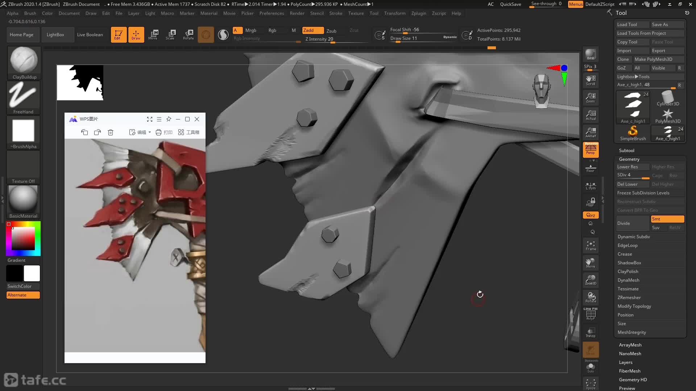Open the Brush menu
The image size is (696, 391).
[x=30, y=13]
